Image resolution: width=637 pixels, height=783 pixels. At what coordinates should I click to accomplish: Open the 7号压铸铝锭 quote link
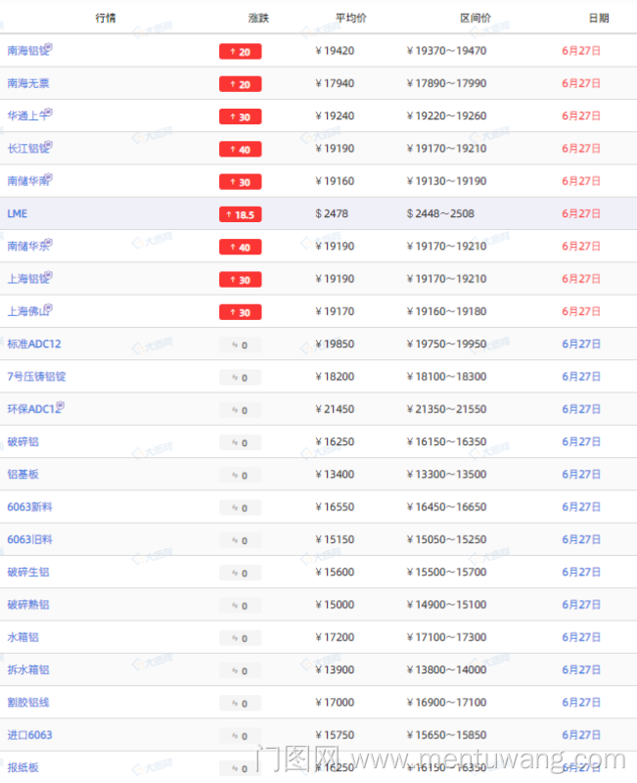36,377
